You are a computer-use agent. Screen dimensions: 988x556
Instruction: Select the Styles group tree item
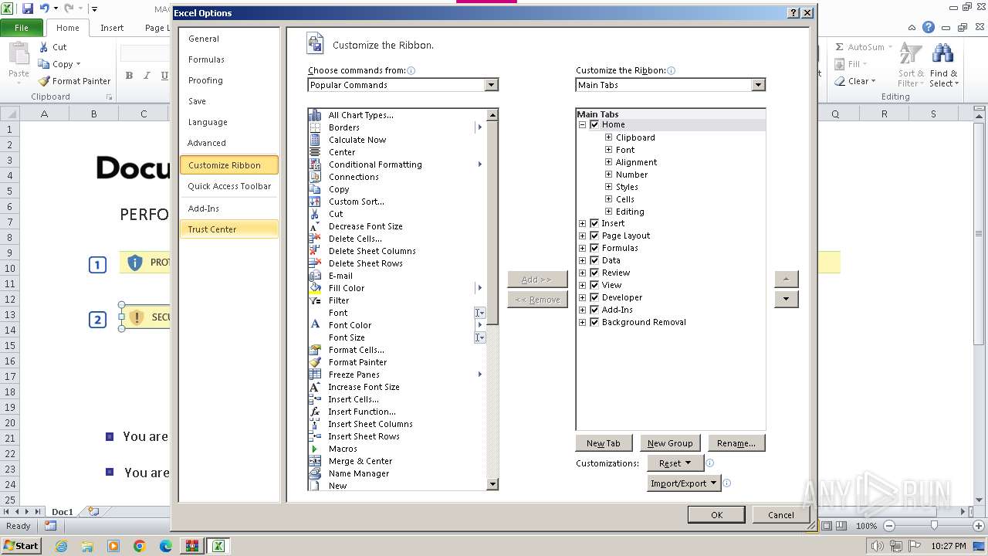point(627,187)
